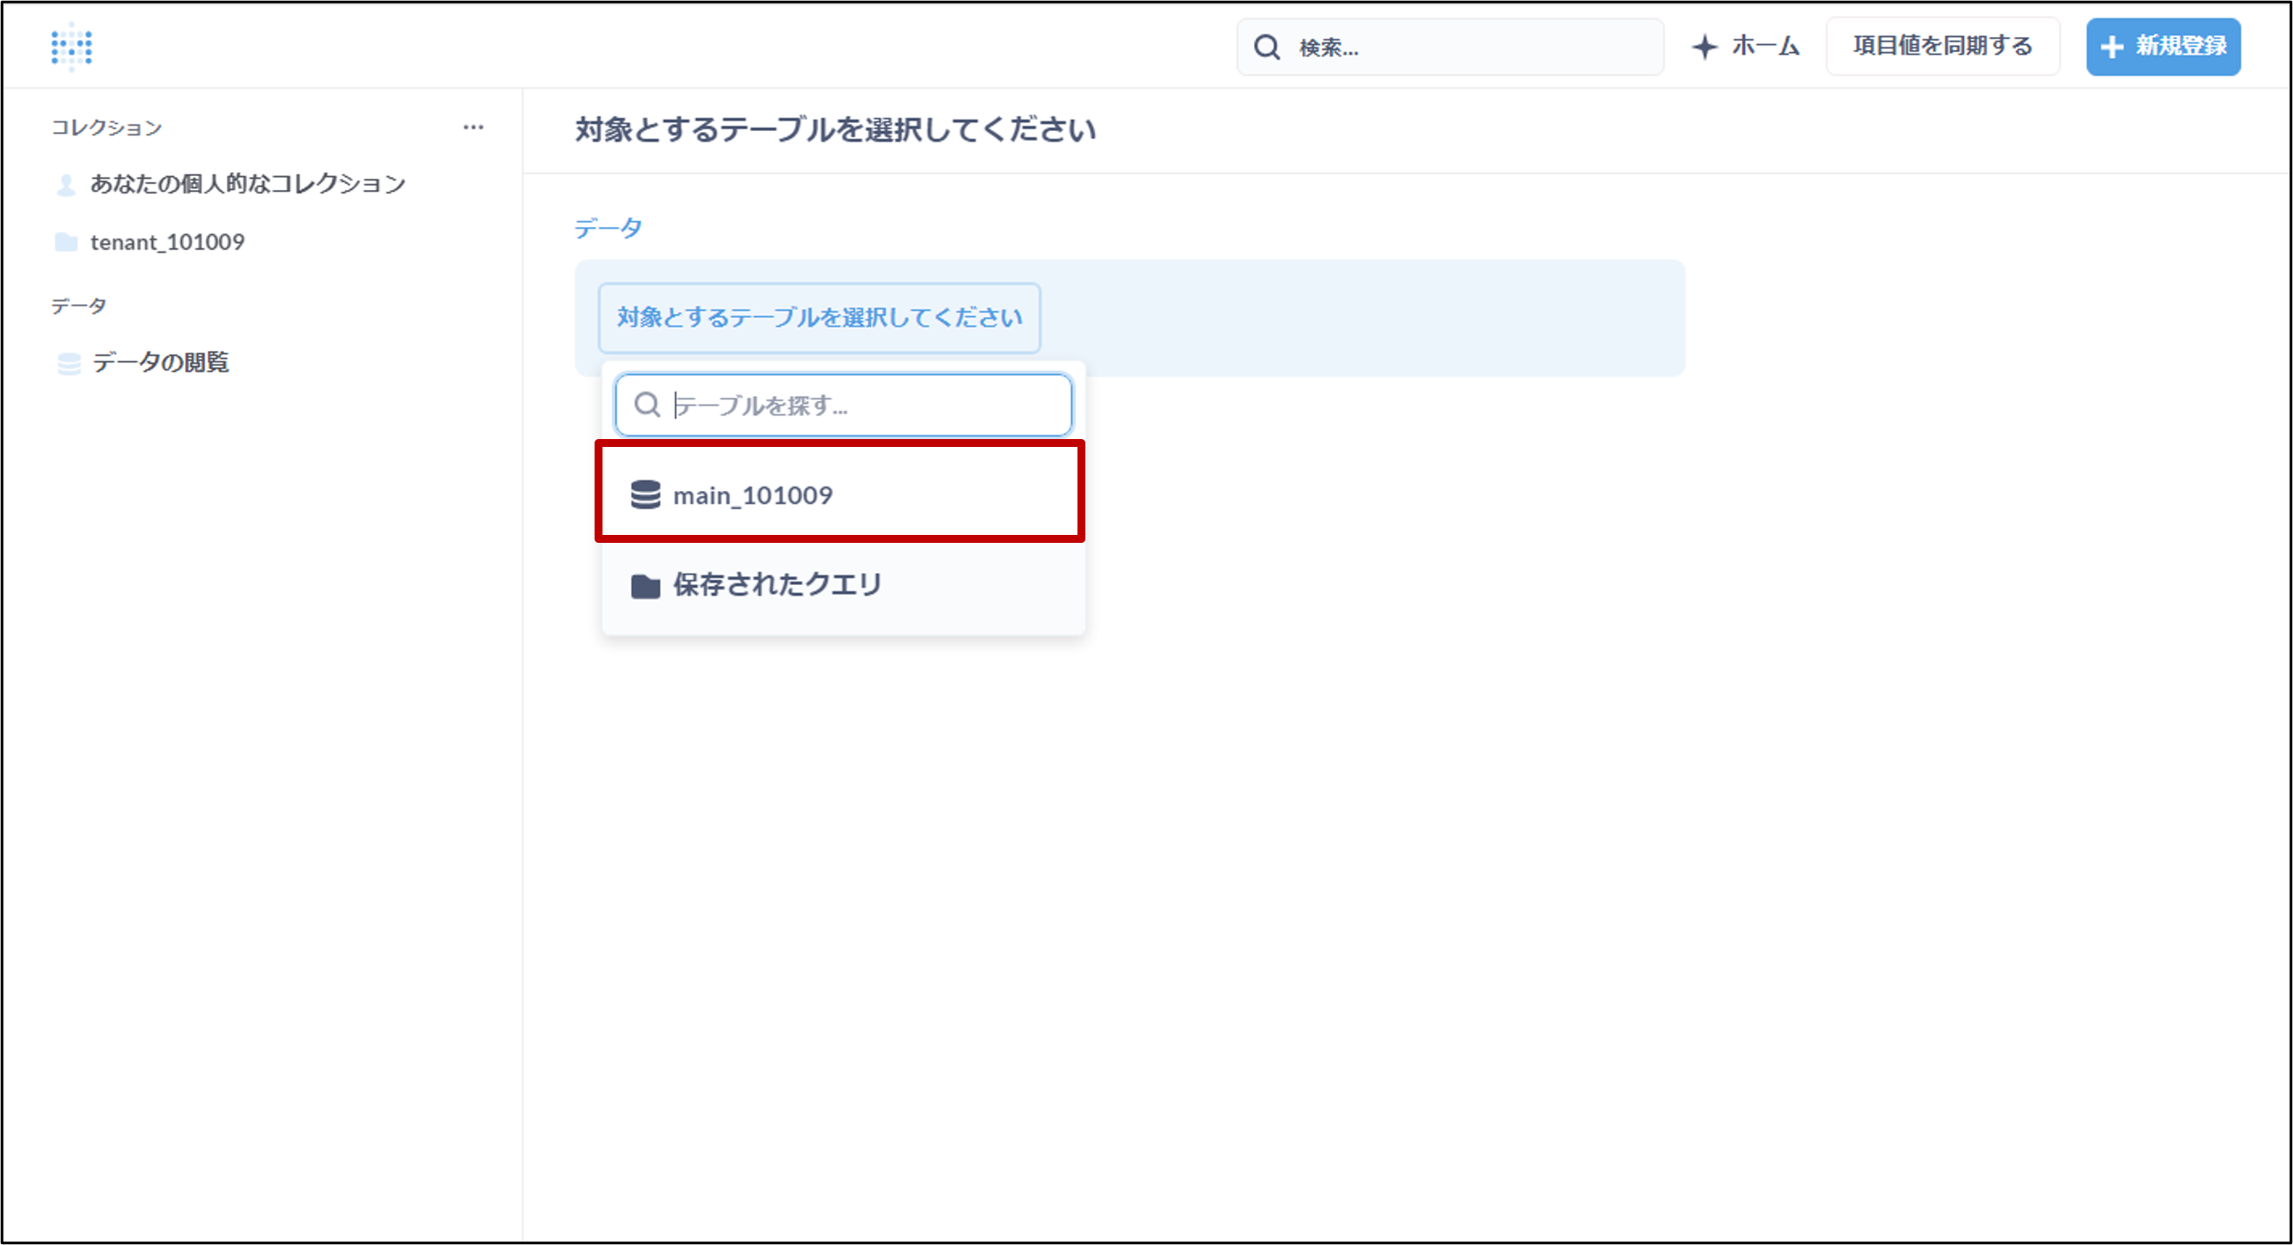
Task: Focus the テーブルを探す search field
Action: pos(864,406)
